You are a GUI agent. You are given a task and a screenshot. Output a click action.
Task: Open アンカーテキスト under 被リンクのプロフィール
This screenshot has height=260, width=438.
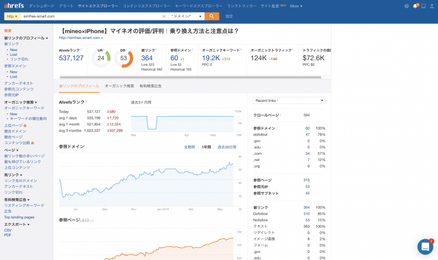tap(19, 83)
